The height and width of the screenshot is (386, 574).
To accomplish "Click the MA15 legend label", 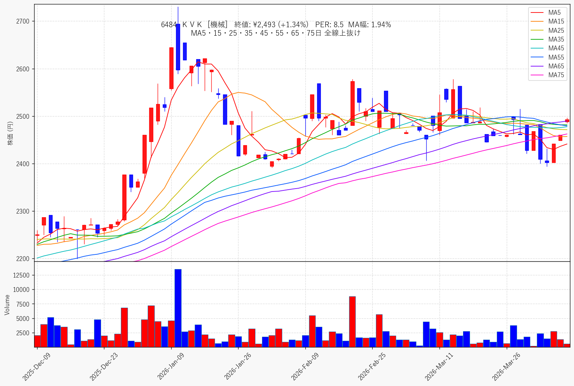I will pyautogui.click(x=556, y=21).
